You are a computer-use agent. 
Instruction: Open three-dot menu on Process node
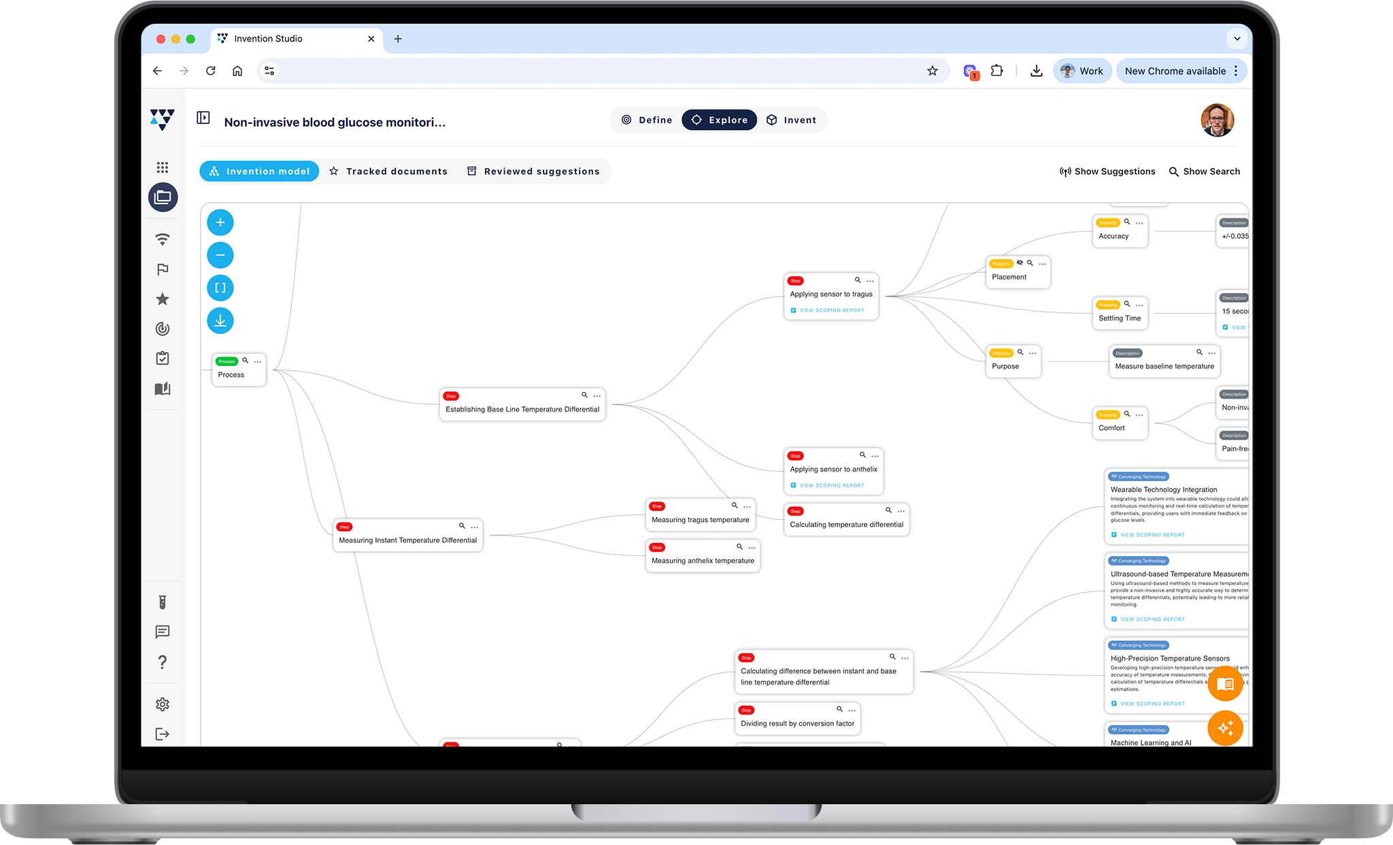click(258, 362)
